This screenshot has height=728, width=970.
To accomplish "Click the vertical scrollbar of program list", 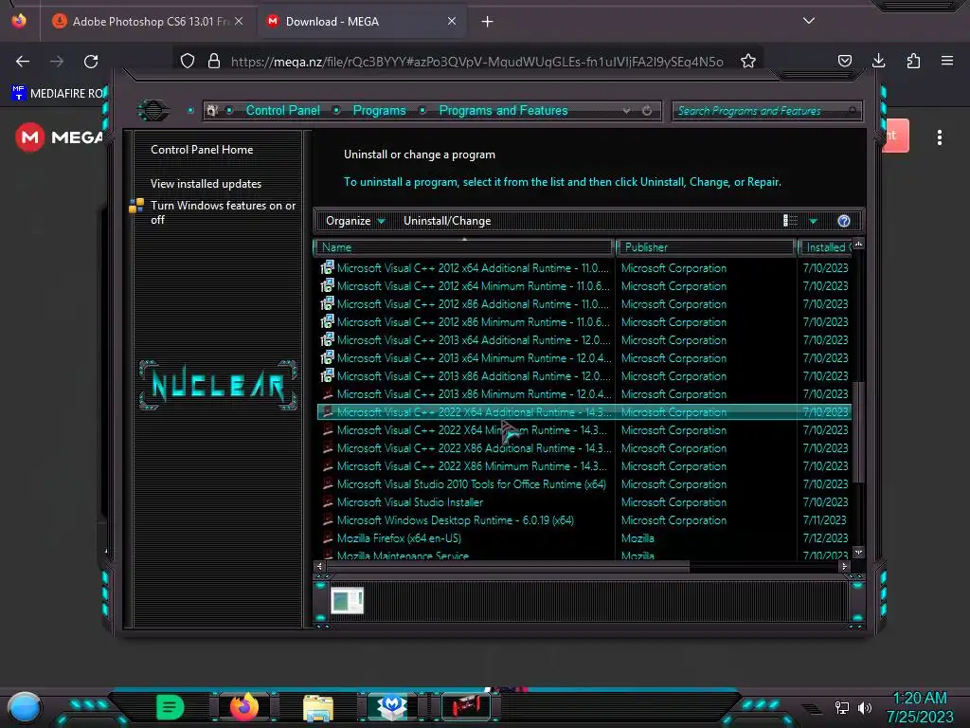I will (x=858, y=432).
